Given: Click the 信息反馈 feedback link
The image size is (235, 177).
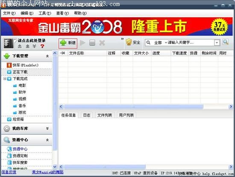Looking at the screenshot, I should click(9, 172).
